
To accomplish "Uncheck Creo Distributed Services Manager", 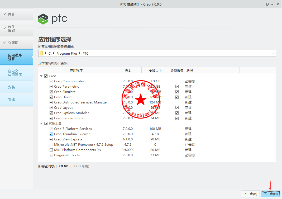I will pyautogui.click(x=51, y=102).
